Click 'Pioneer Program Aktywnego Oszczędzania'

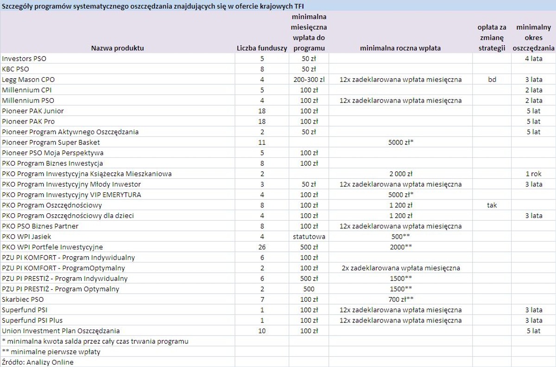click(70, 132)
